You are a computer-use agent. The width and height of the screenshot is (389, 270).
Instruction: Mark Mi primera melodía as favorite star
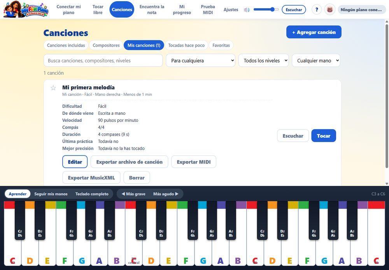pyautogui.click(x=53, y=88)
